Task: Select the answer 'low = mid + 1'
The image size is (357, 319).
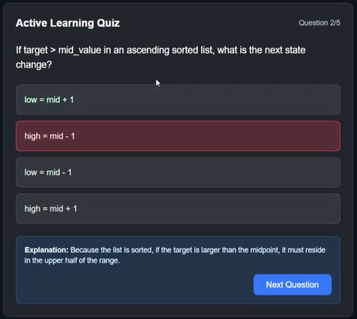Action: [x=178, y=100]
